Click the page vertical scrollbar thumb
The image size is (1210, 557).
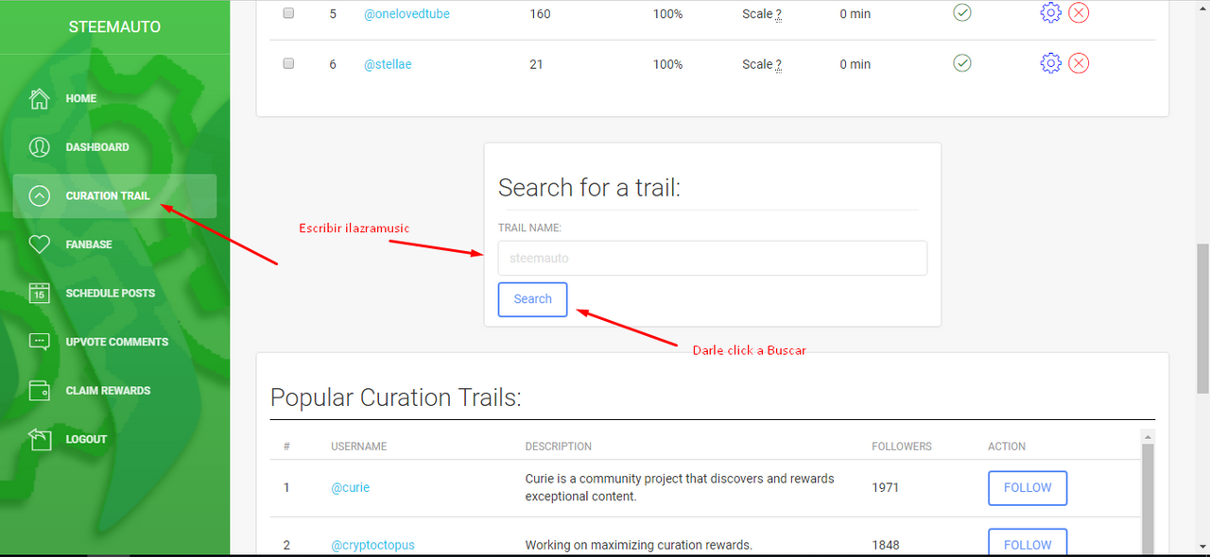[1202, 318]
